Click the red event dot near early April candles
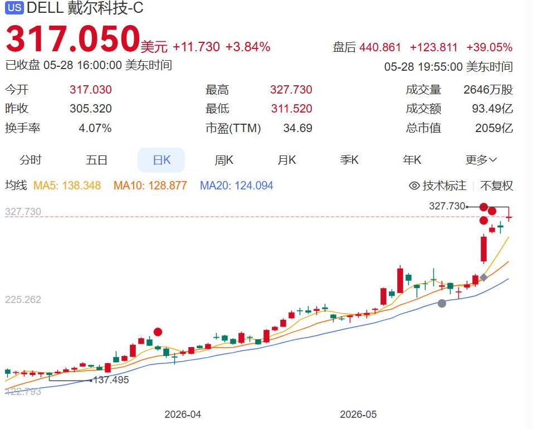This screenshot has height=429, width=533. (158, 331)
